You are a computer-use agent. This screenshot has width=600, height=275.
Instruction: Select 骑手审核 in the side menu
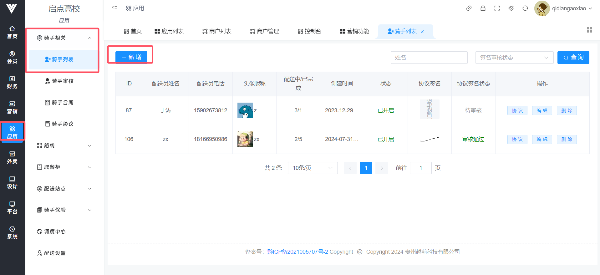click(62, 81)
